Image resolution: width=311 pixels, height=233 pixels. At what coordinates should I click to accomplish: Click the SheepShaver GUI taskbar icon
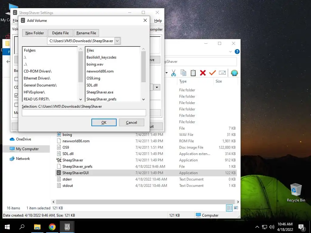[x=67, y=227]
